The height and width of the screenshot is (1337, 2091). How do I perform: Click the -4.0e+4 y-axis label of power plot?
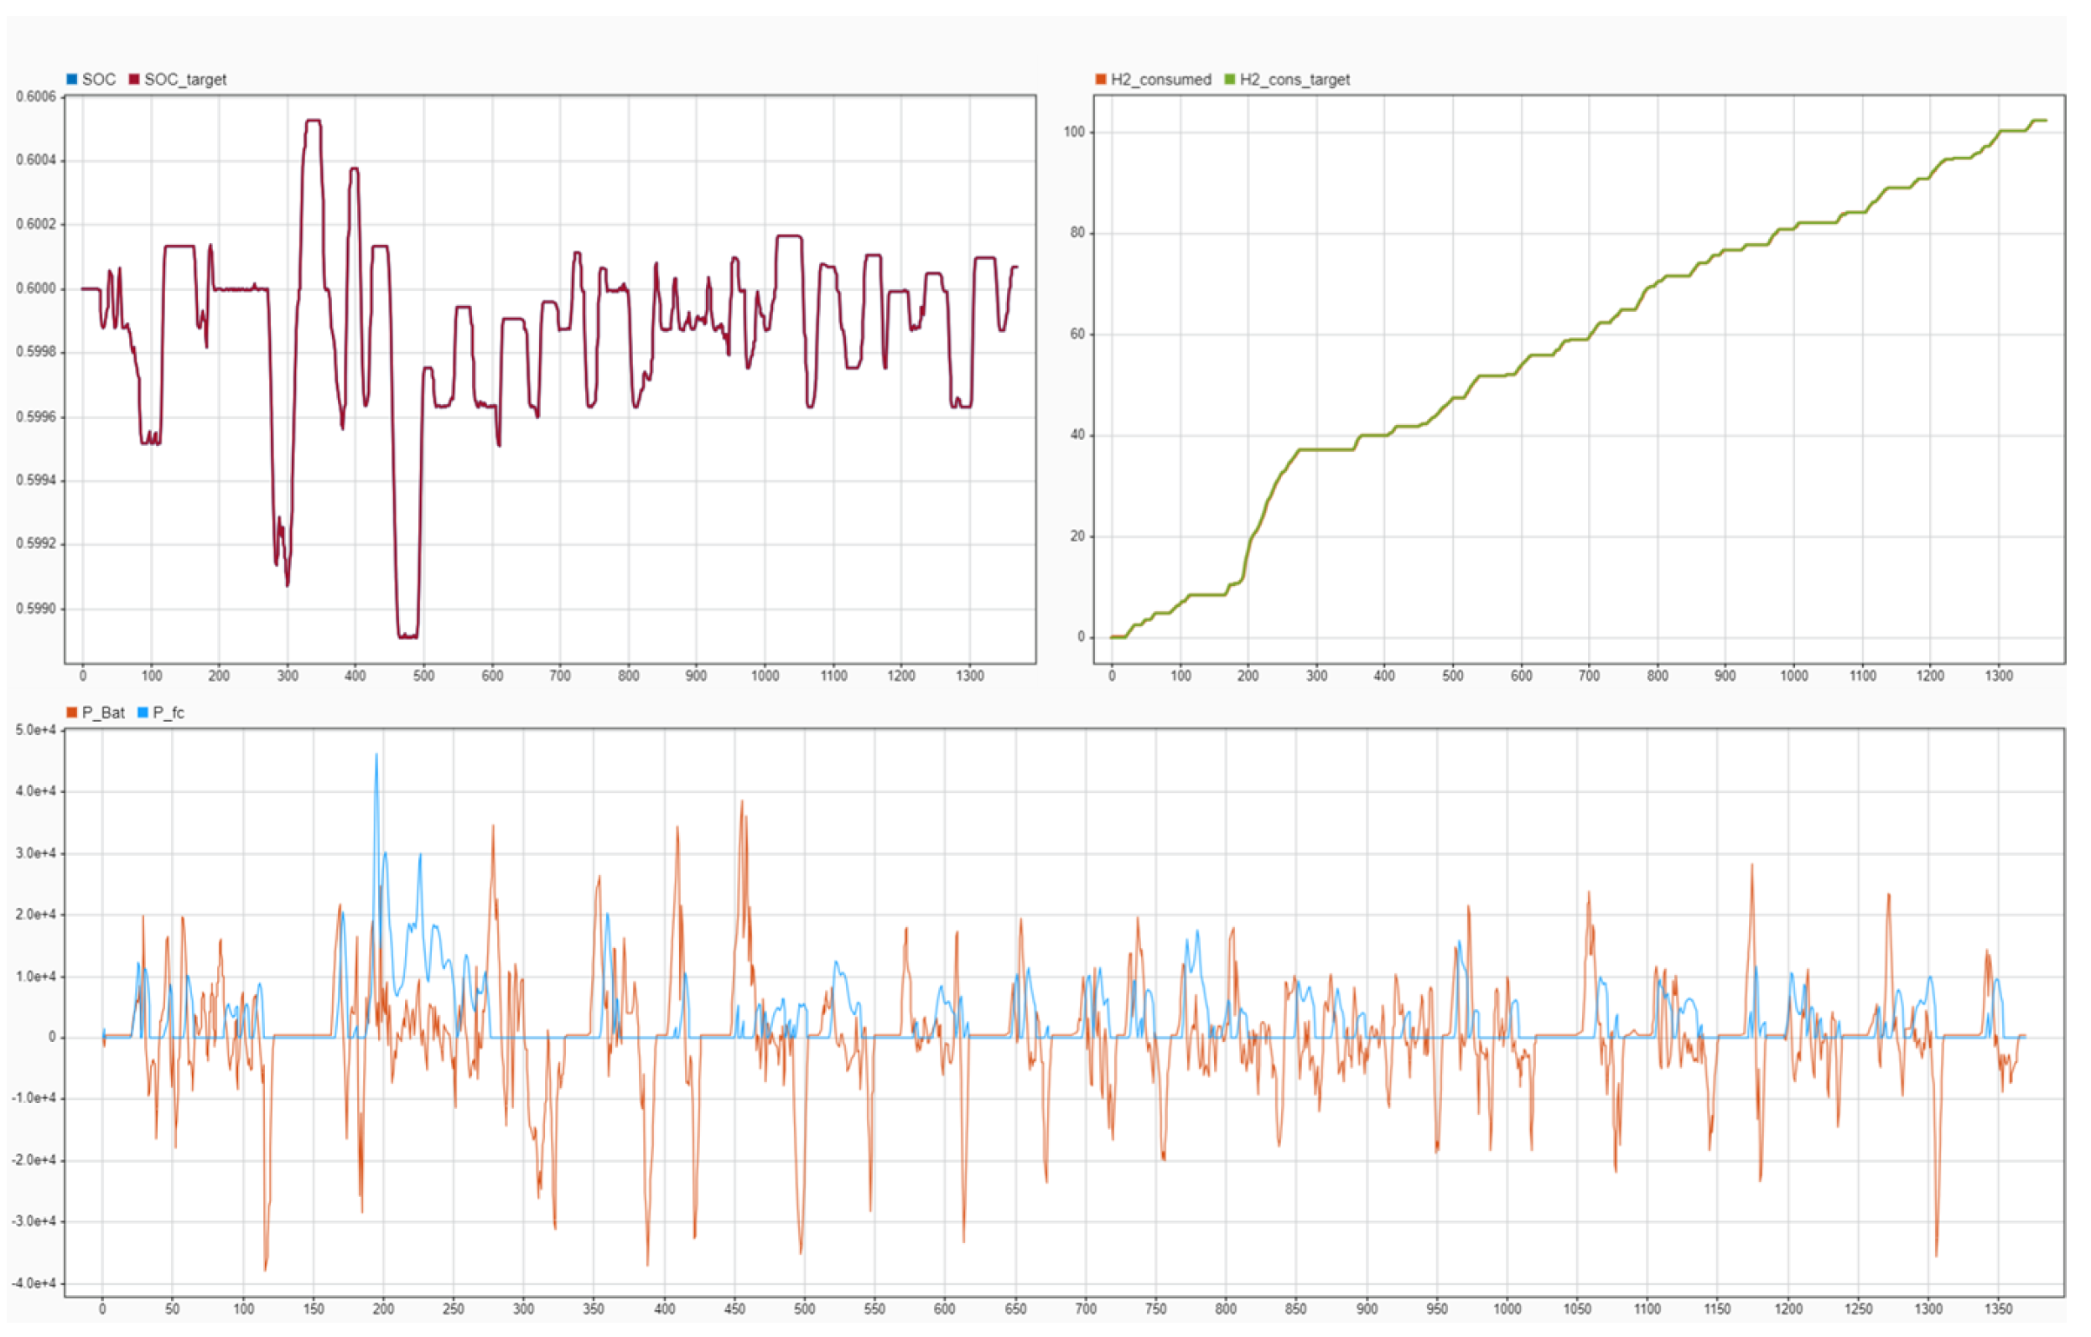coord(34,1283)
